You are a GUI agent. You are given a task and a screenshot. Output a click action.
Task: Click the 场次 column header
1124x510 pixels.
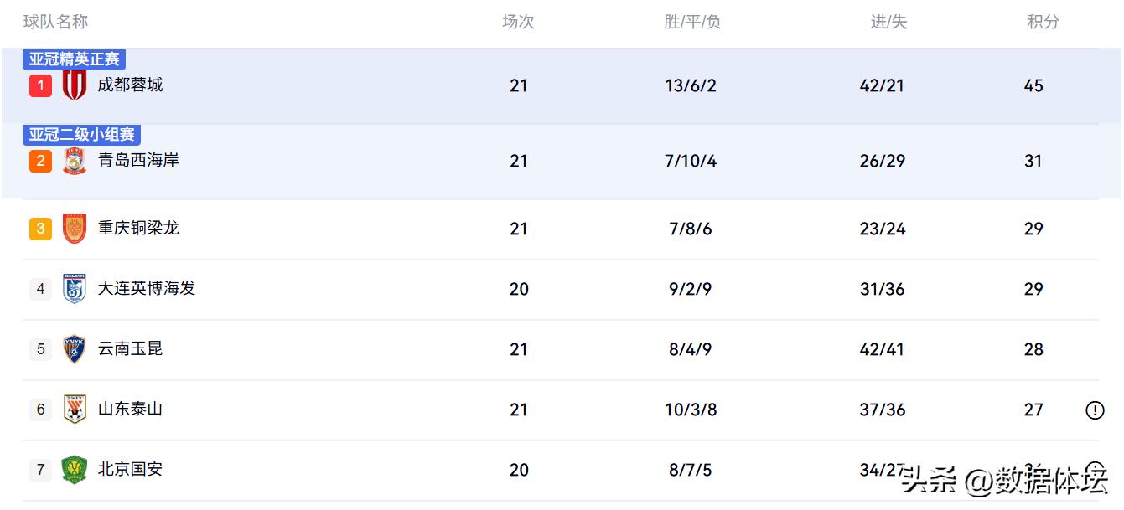tap(518, 23)
